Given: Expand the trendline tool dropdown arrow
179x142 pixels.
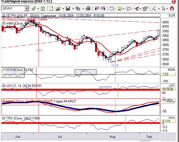Looking at the screenshot, I should click(x=159, y=9).
